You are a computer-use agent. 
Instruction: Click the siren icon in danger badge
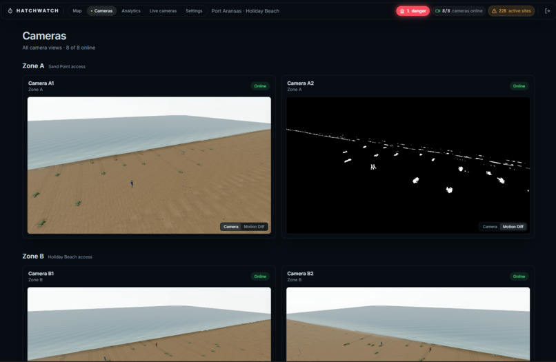402,11
